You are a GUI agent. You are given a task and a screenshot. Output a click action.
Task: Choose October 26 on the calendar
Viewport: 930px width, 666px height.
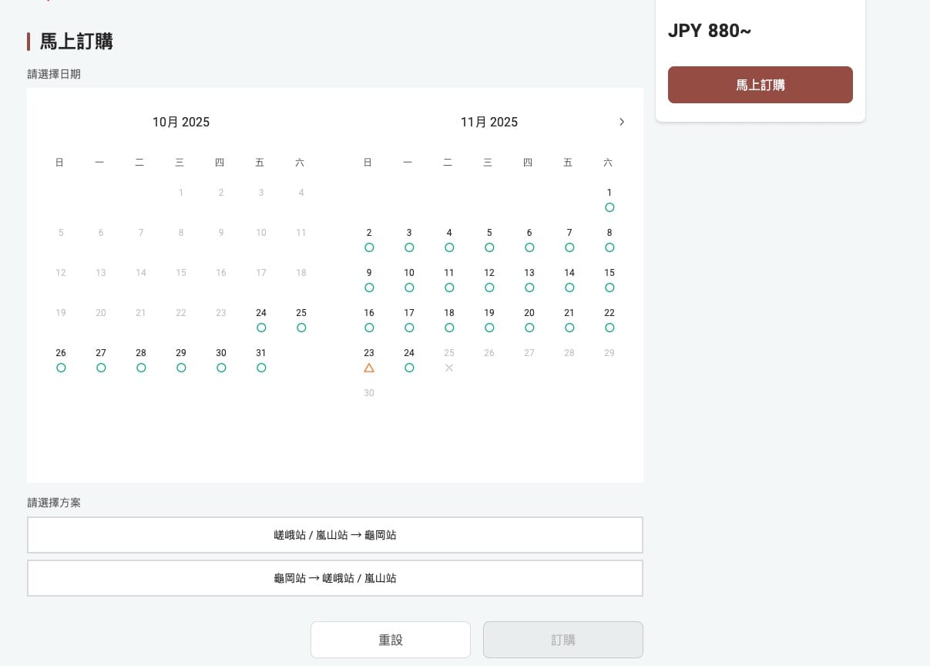(x=61, y=360)
